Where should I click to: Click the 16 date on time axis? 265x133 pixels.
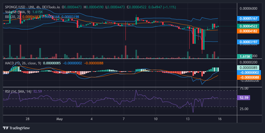tap(219, 119)
